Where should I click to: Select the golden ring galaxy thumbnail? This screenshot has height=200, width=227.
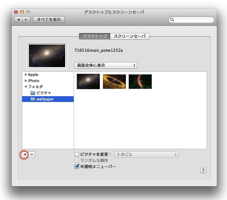(x=114, y=81)
